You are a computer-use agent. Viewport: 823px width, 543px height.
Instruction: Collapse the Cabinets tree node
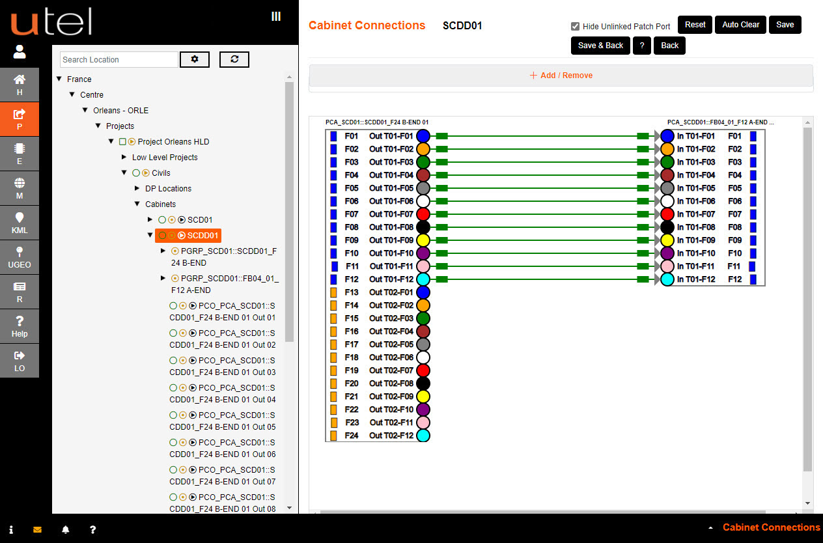(x=137, y=204)
